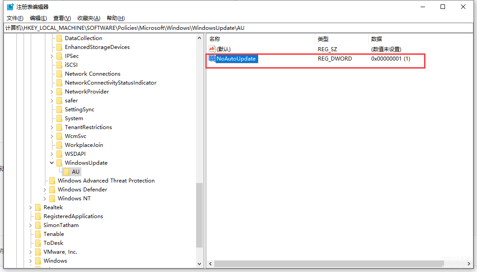
Task: Open the 帮助(H) menu
Action: tap(116, 18)
